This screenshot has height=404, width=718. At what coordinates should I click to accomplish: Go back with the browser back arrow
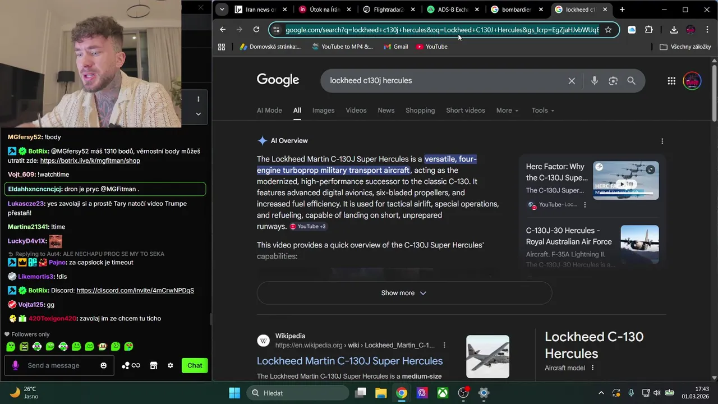[223, 30]
